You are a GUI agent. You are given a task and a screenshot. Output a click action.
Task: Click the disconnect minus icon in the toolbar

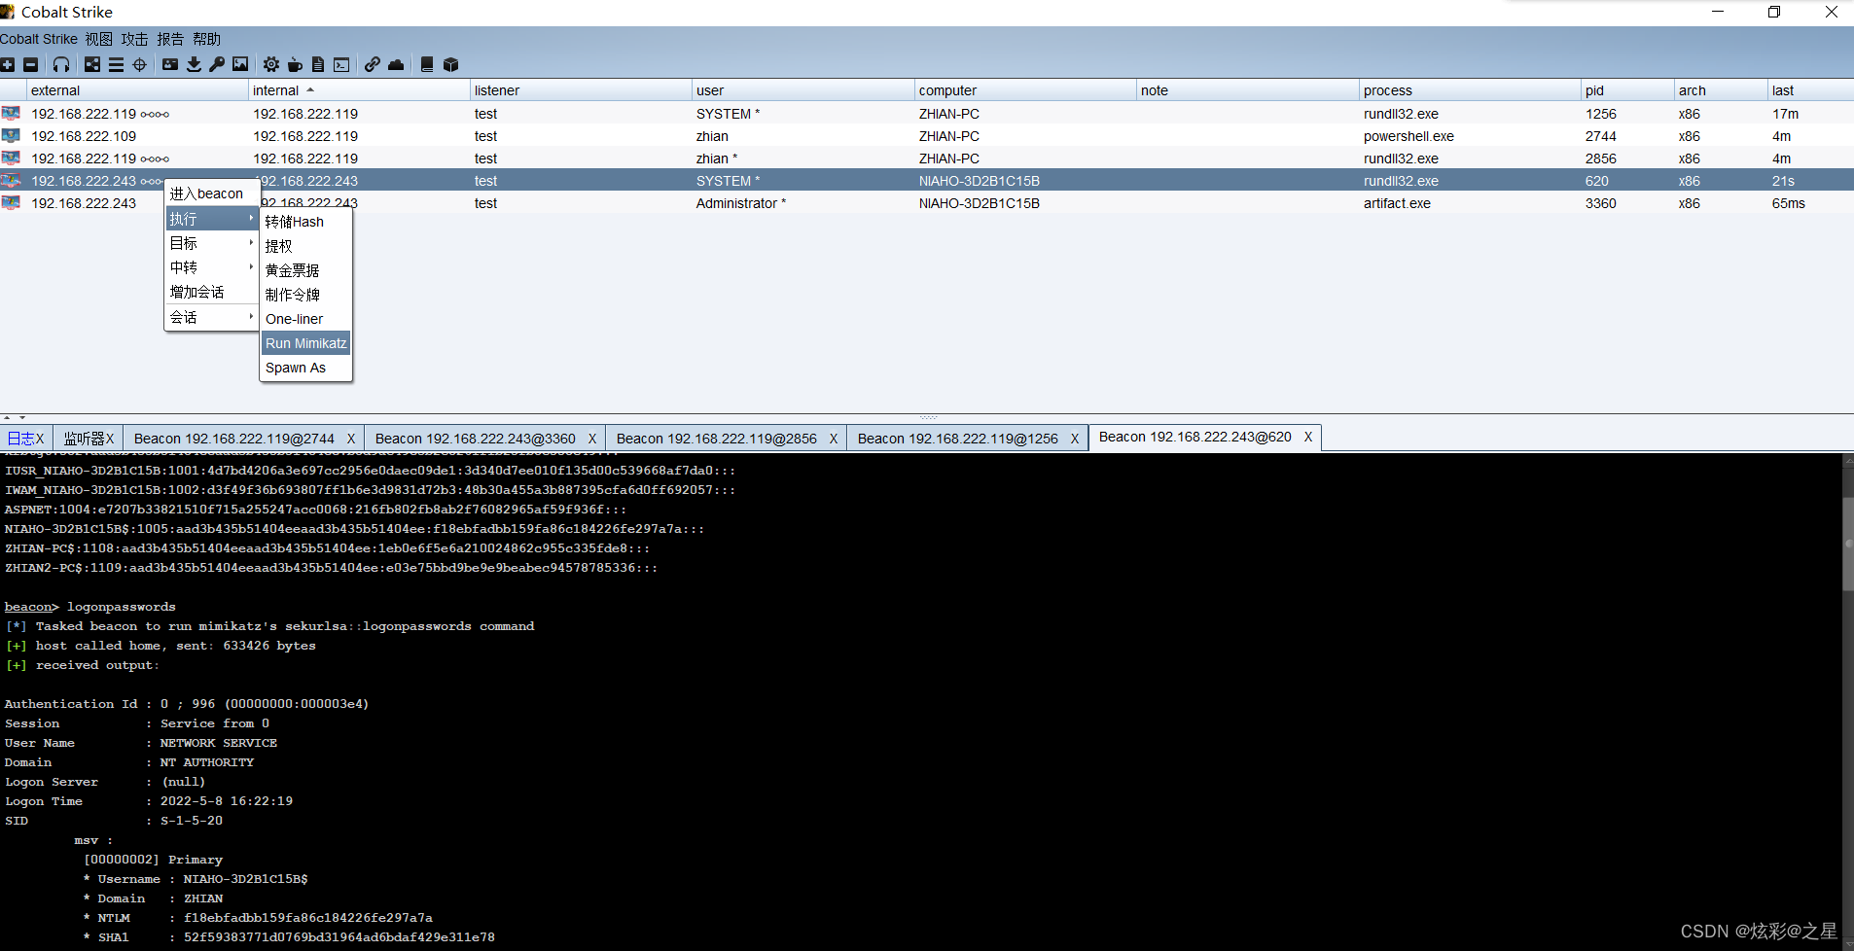pyautogui.click(x=31, y=64)
